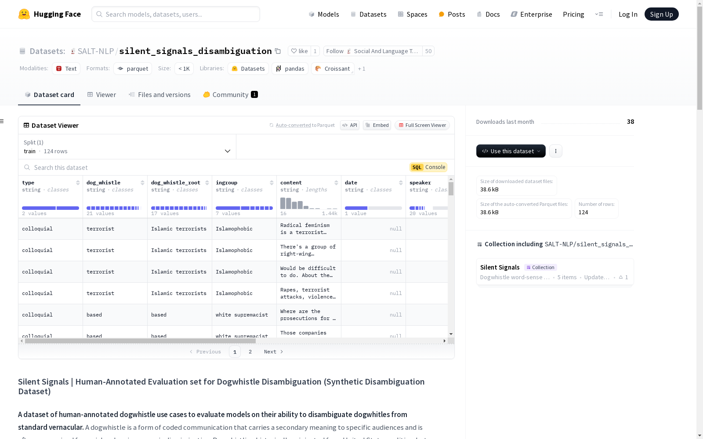
Task: Select the parquet format tag
Action: pyautogui.click(x=133, y=68)
